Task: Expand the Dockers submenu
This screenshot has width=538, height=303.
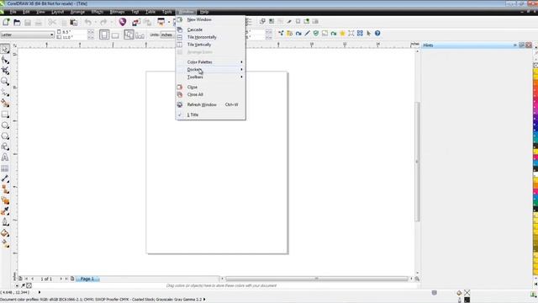Action: [x=210, y=70]
